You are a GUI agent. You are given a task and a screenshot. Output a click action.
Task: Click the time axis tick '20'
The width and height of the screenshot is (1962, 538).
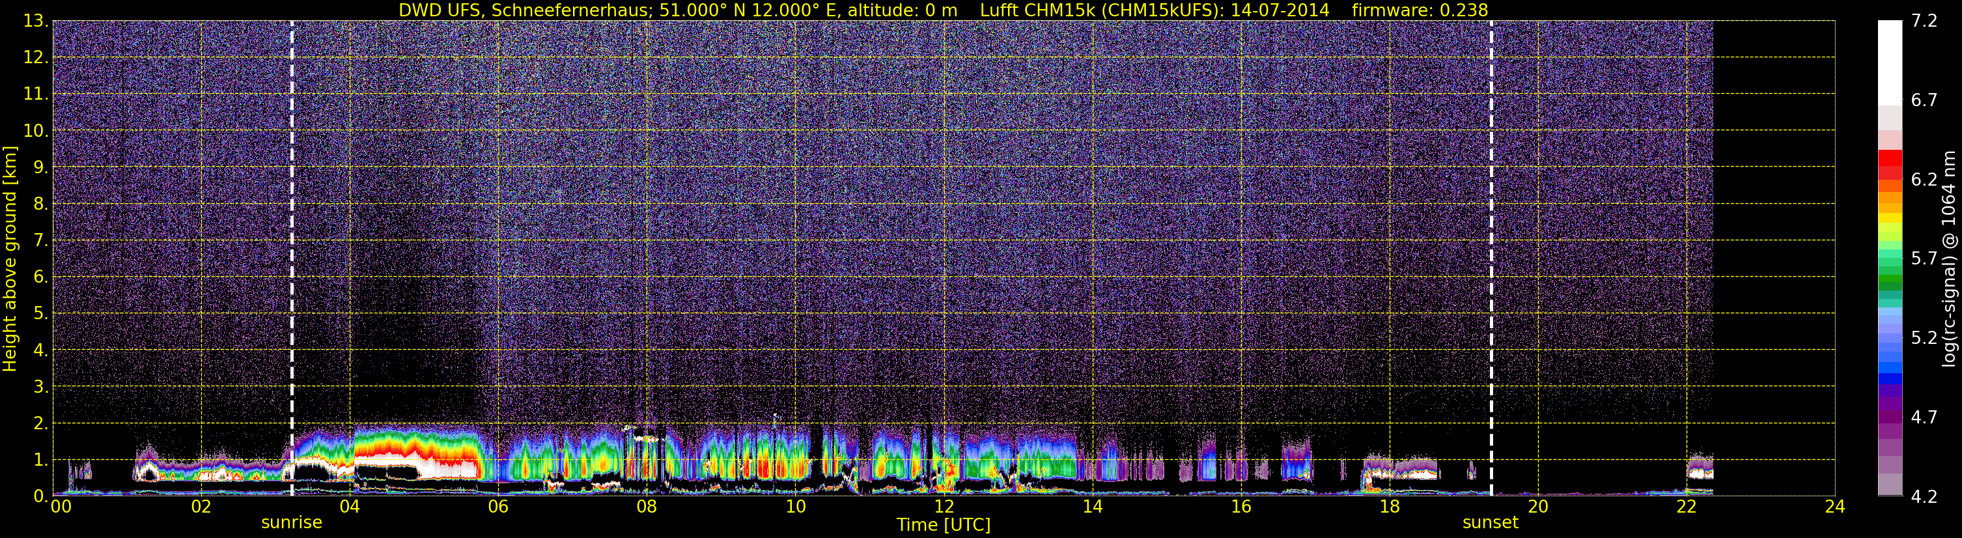[1538, 507]
